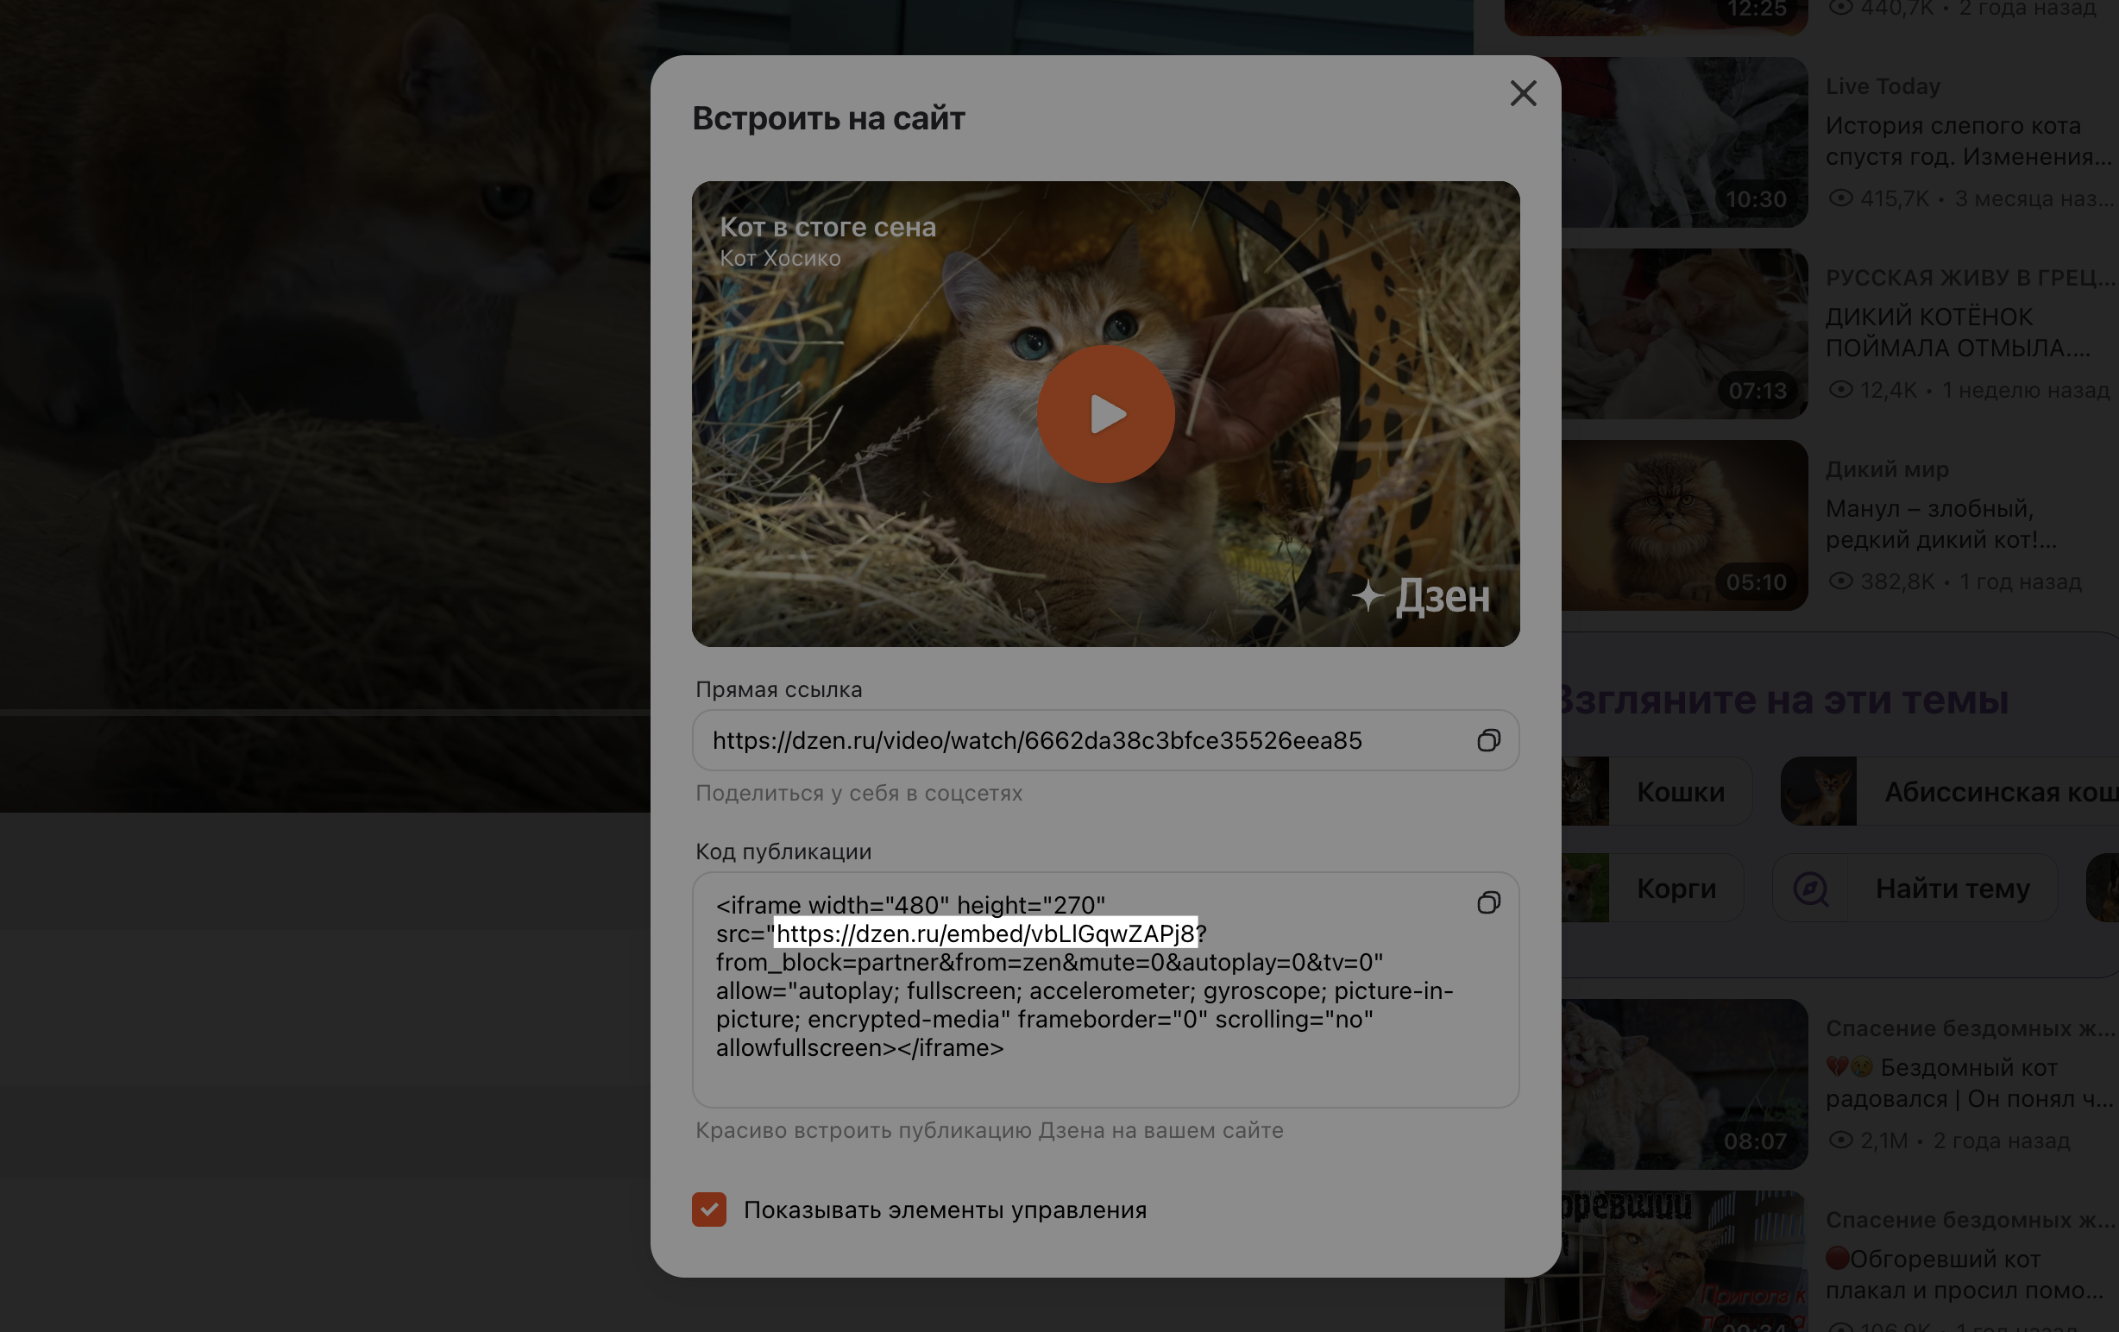
Task: Open the РУССКАЯ ЖИВУ В ГРЕЦ... channel
Action: [x=1971, y=277]
